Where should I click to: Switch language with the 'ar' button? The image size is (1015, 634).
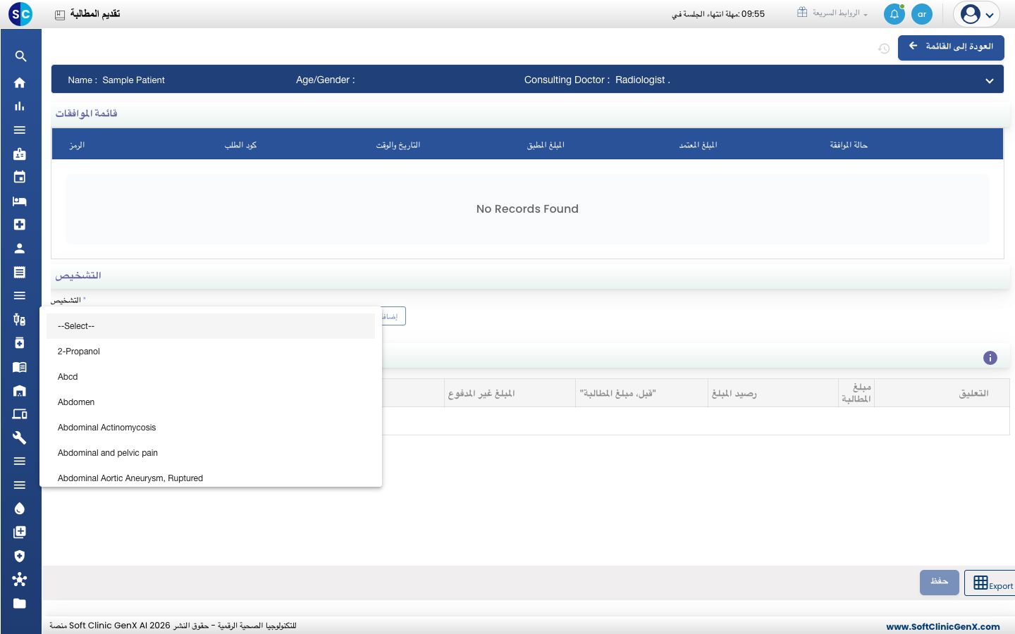922,14
